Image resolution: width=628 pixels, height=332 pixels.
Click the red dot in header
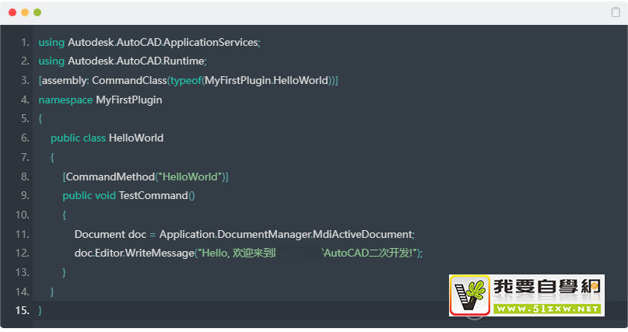pyautogui.click(x=12, y=12)
